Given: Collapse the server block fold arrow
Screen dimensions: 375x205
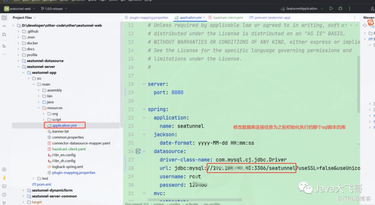Looking at the screenshot, I should [x=143, y=84].
